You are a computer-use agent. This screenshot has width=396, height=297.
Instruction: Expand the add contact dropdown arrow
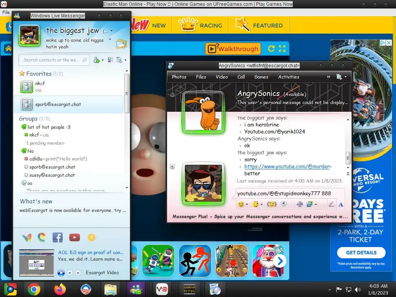pos(102,60)
